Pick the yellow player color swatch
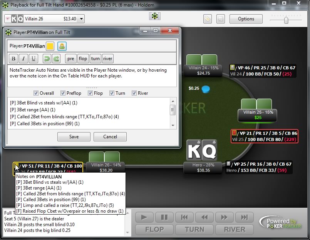The width and height of the screenshot is (310, 240). (x=50, y=46)
